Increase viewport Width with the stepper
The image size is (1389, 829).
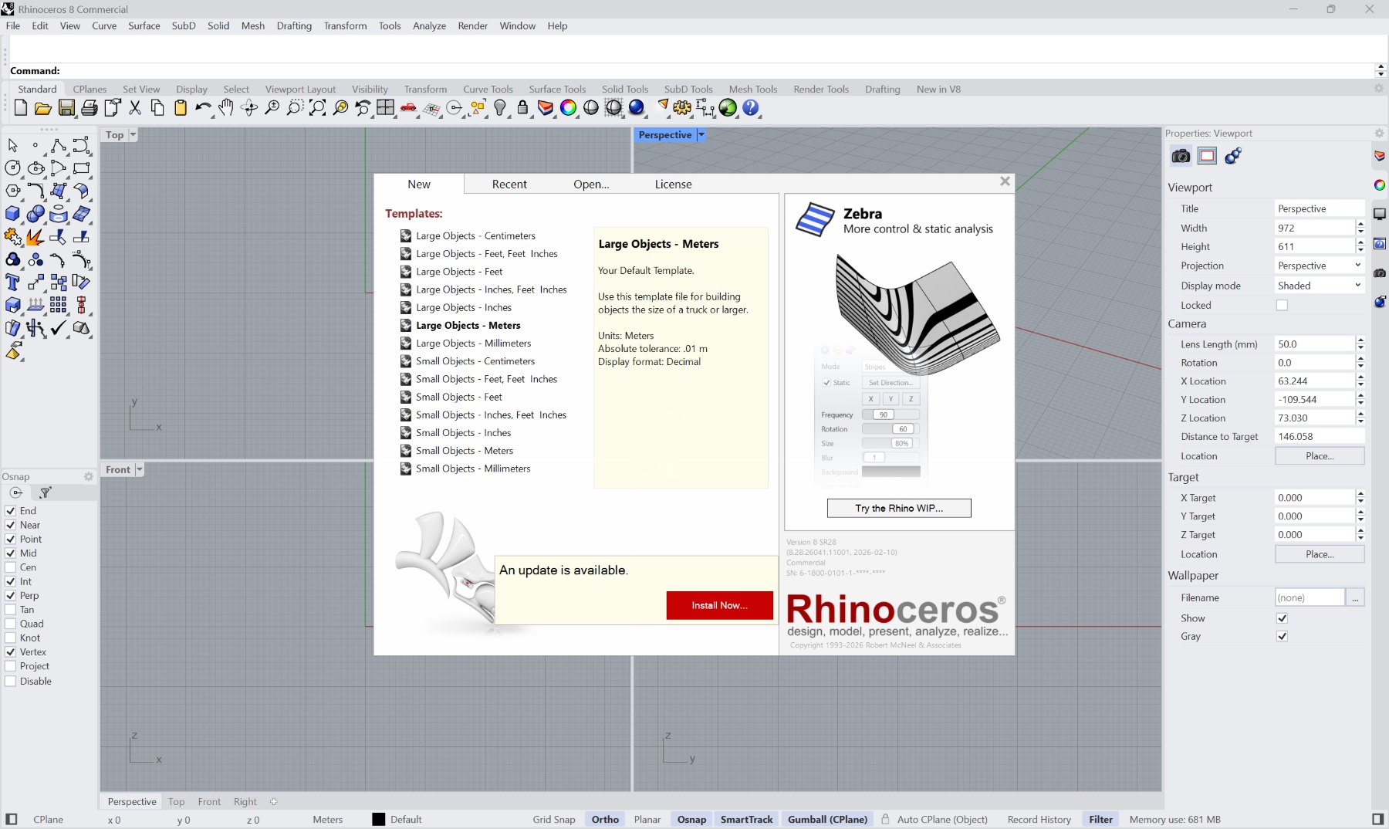pos(1360,225)
